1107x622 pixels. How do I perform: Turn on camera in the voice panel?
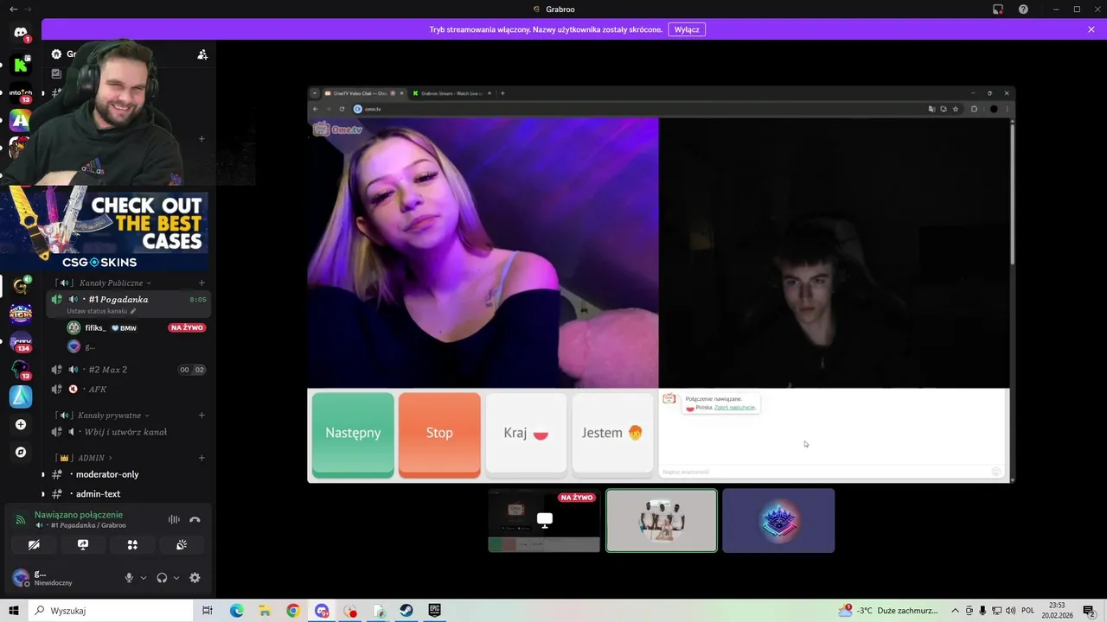tap(34, 545)
